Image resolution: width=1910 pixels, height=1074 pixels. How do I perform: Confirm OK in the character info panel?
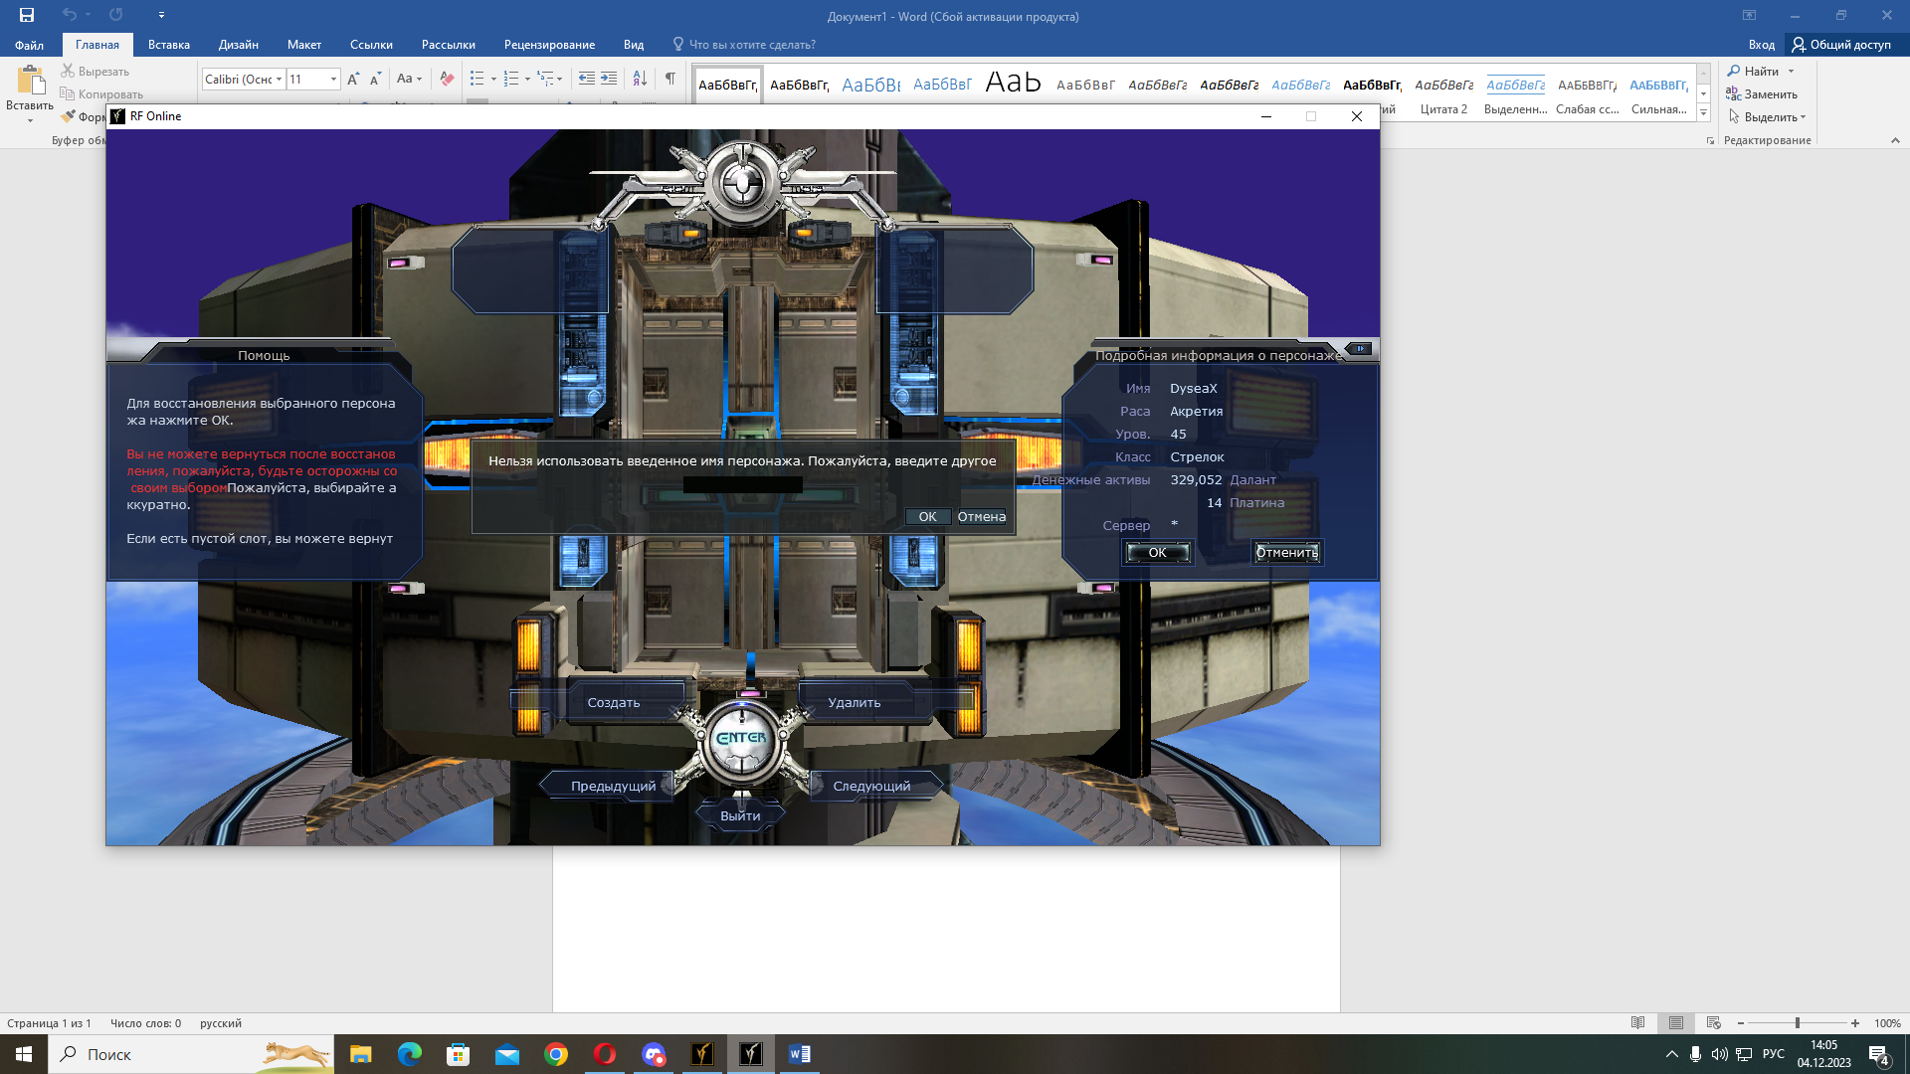click(1157, 553)
